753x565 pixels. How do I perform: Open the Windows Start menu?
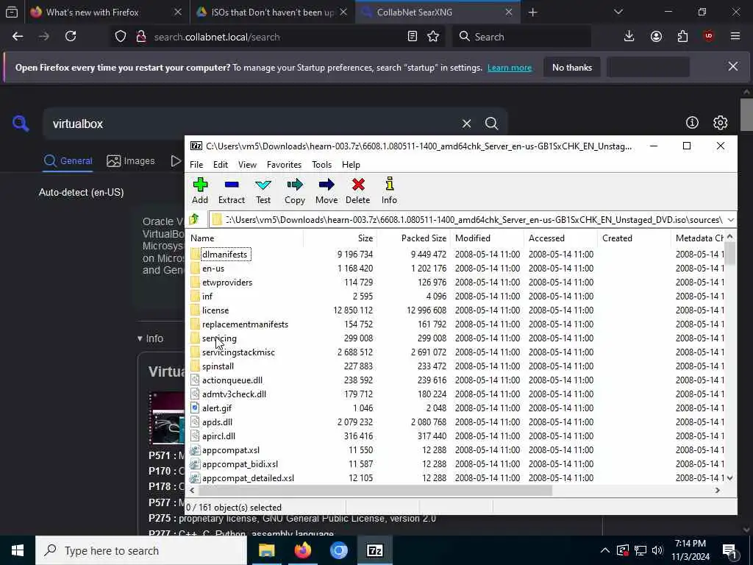pos(18,550)
